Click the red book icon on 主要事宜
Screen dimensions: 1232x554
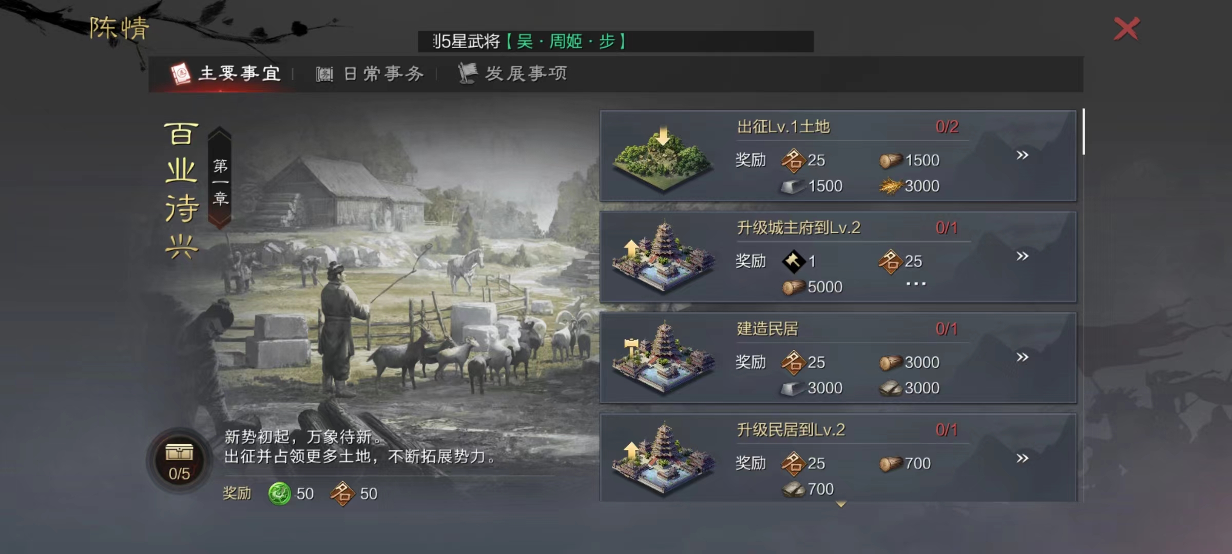tap(181, 74)
